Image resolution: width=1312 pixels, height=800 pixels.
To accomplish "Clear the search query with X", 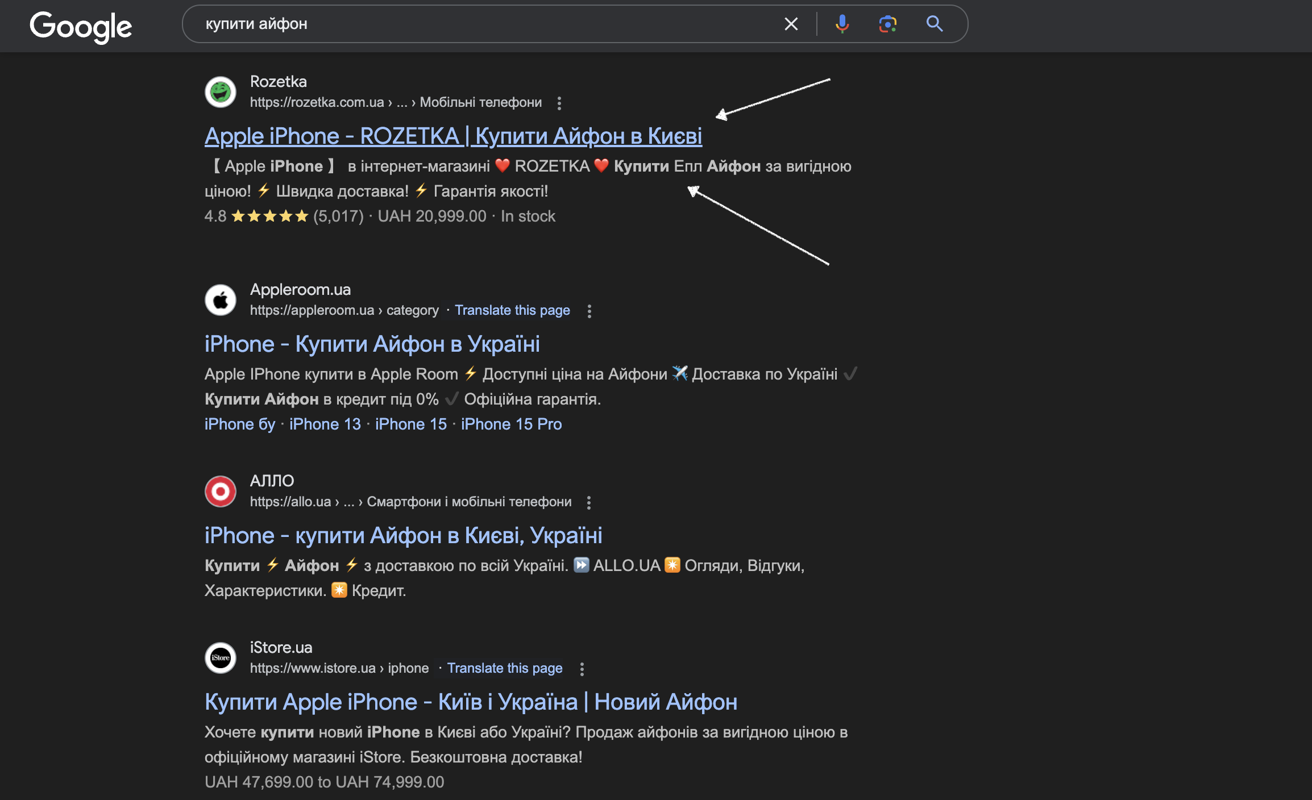I will click(x=791, y=24).
